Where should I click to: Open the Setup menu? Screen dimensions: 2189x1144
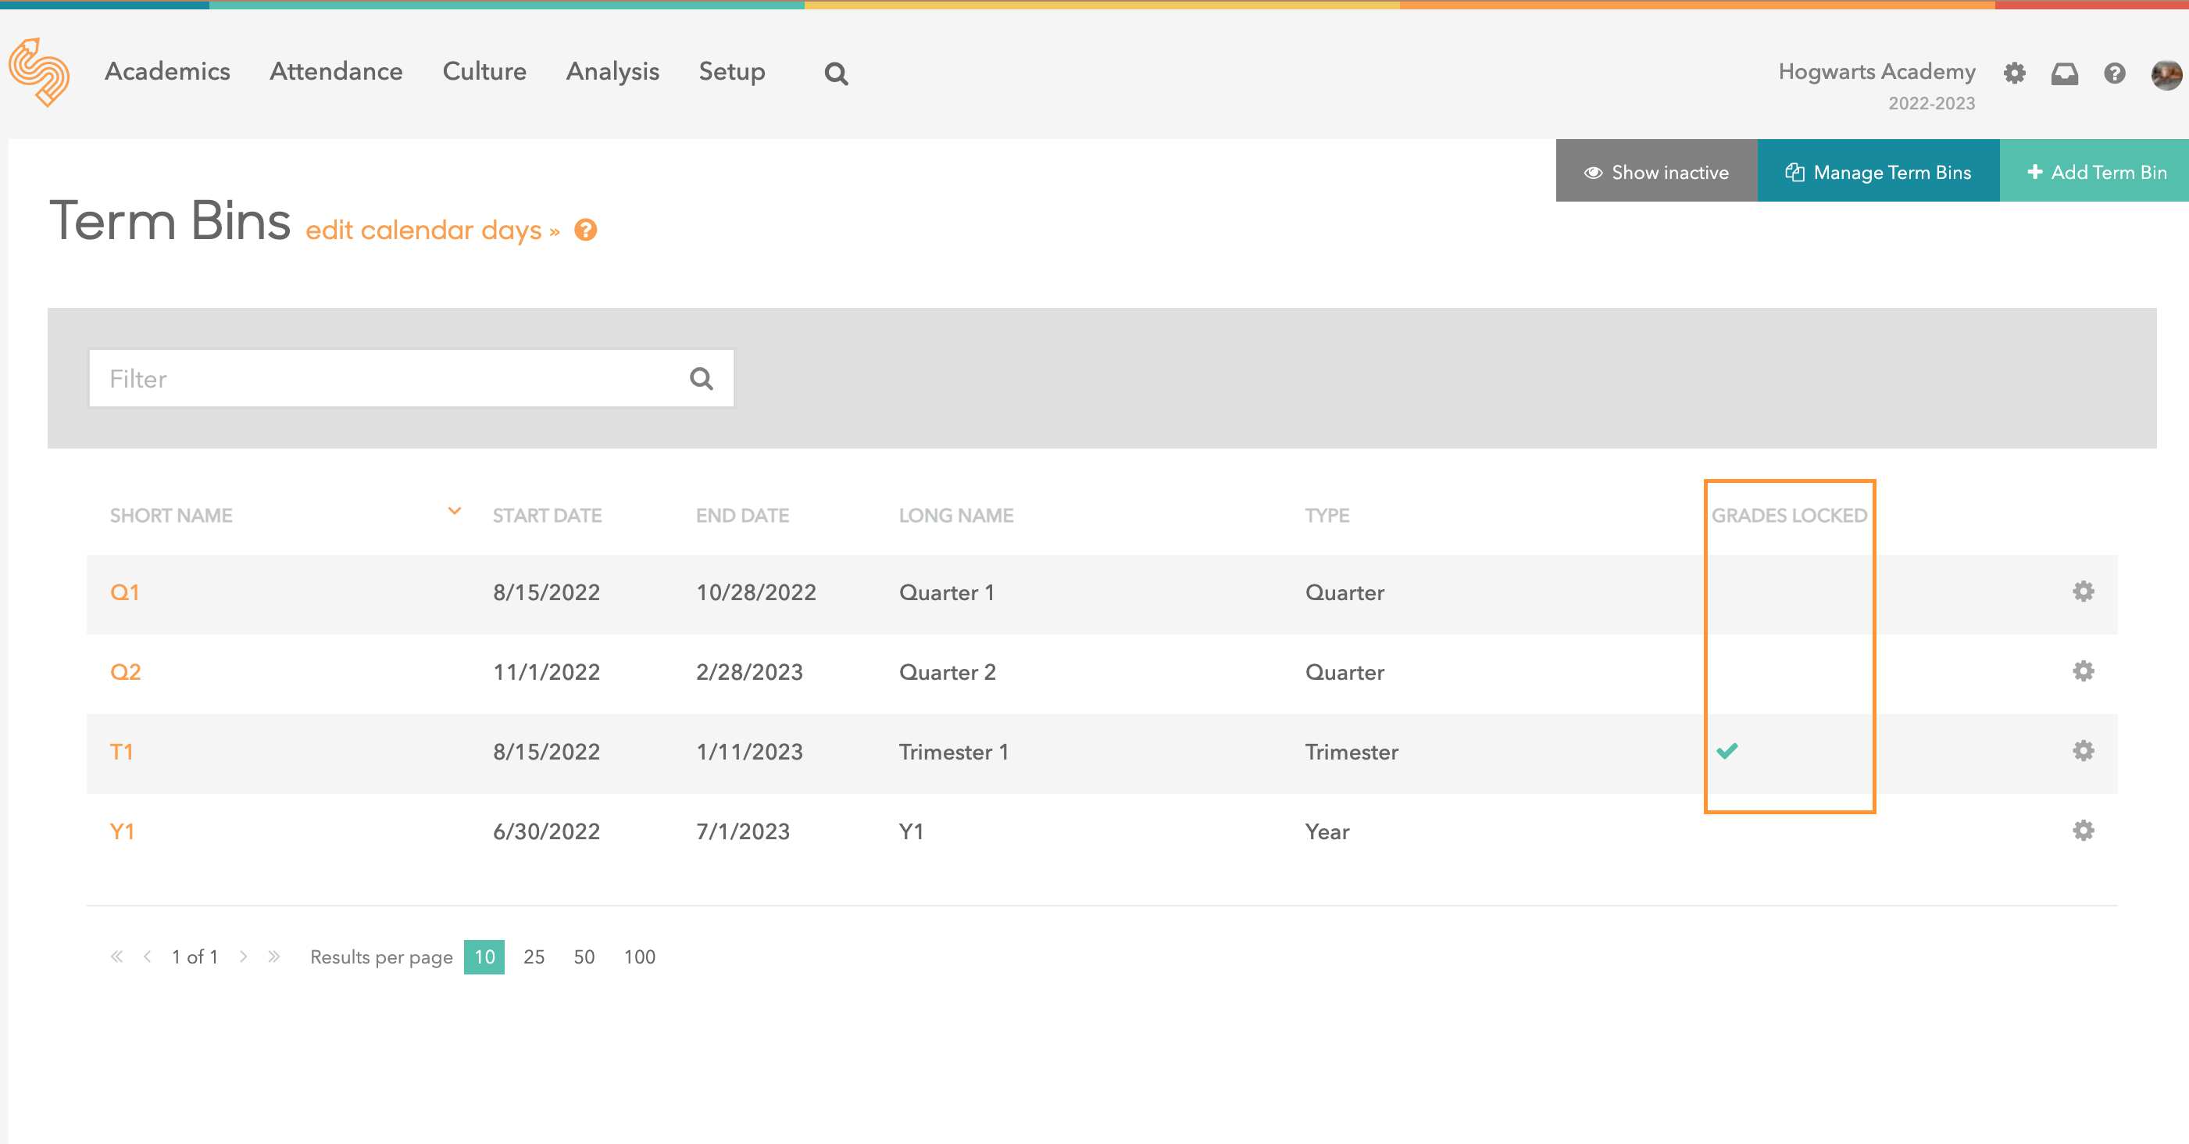tap(732, 71)
